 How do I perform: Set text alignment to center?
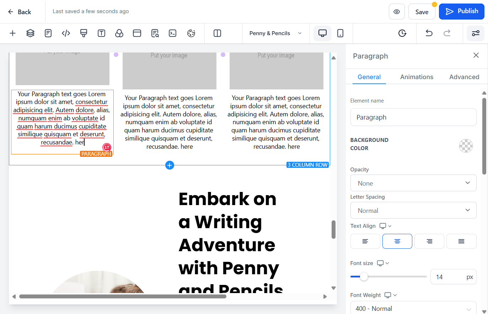pos(397,241)
